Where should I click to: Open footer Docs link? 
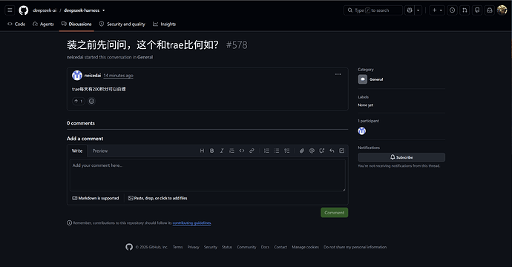(265, 247)
